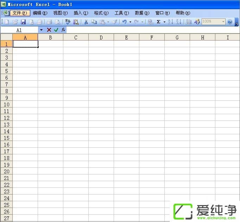Click the Print icon
240x222 pixels.
(49, 22)
